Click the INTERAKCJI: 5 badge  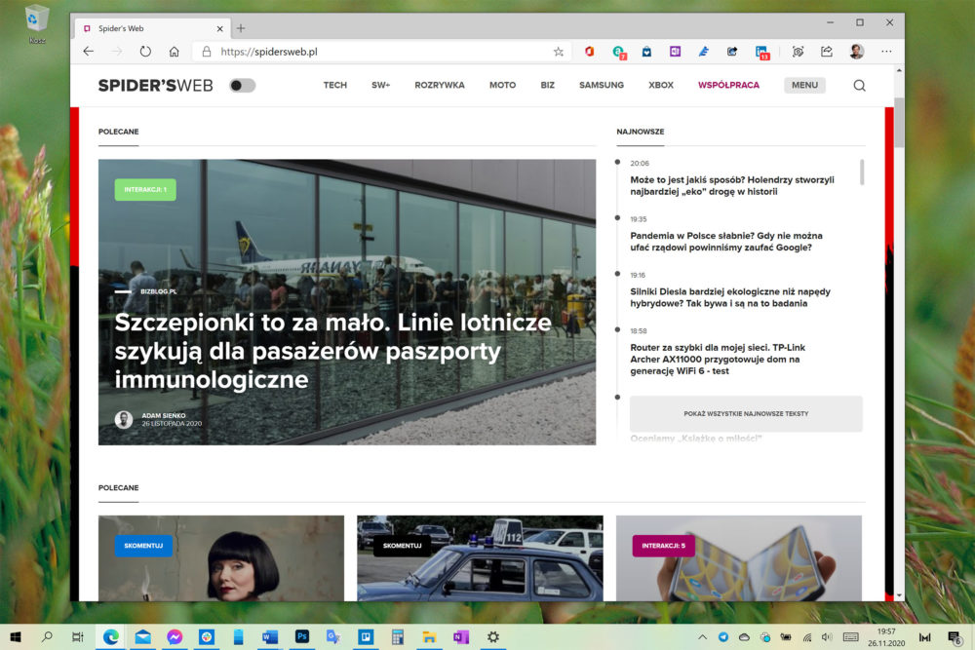[x=663, y=546]
